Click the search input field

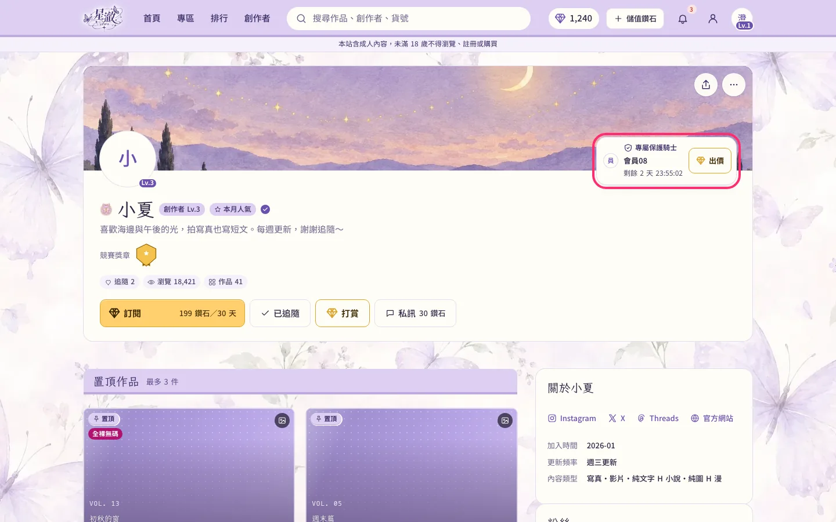coord(409,19)
